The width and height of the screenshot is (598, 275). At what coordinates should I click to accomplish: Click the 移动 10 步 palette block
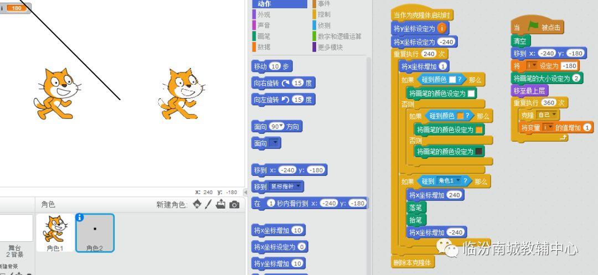tap(272, 66)
